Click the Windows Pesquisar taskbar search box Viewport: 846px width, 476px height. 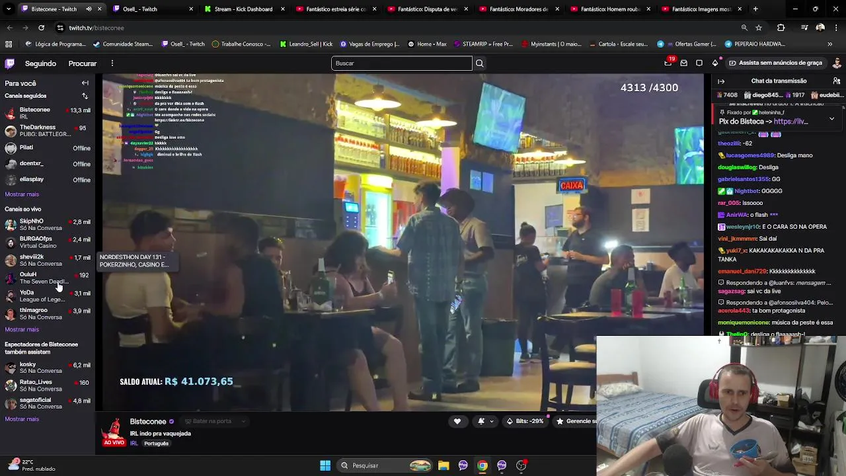pyautogui.click(x=385, y=465)
